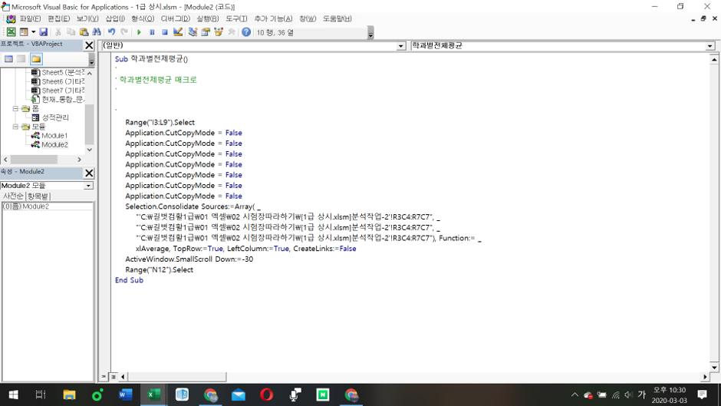Click the Undo arrow icon

(111, 32)
